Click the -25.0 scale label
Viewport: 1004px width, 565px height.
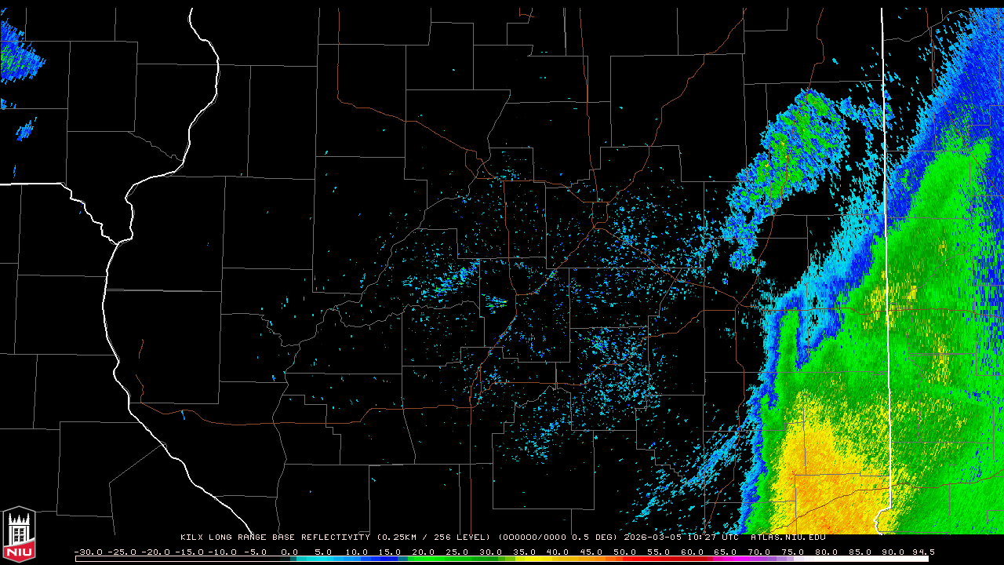point(122,552)
